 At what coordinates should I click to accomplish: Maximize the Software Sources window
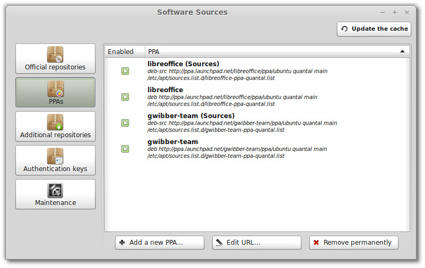click(x=395, y=13)
